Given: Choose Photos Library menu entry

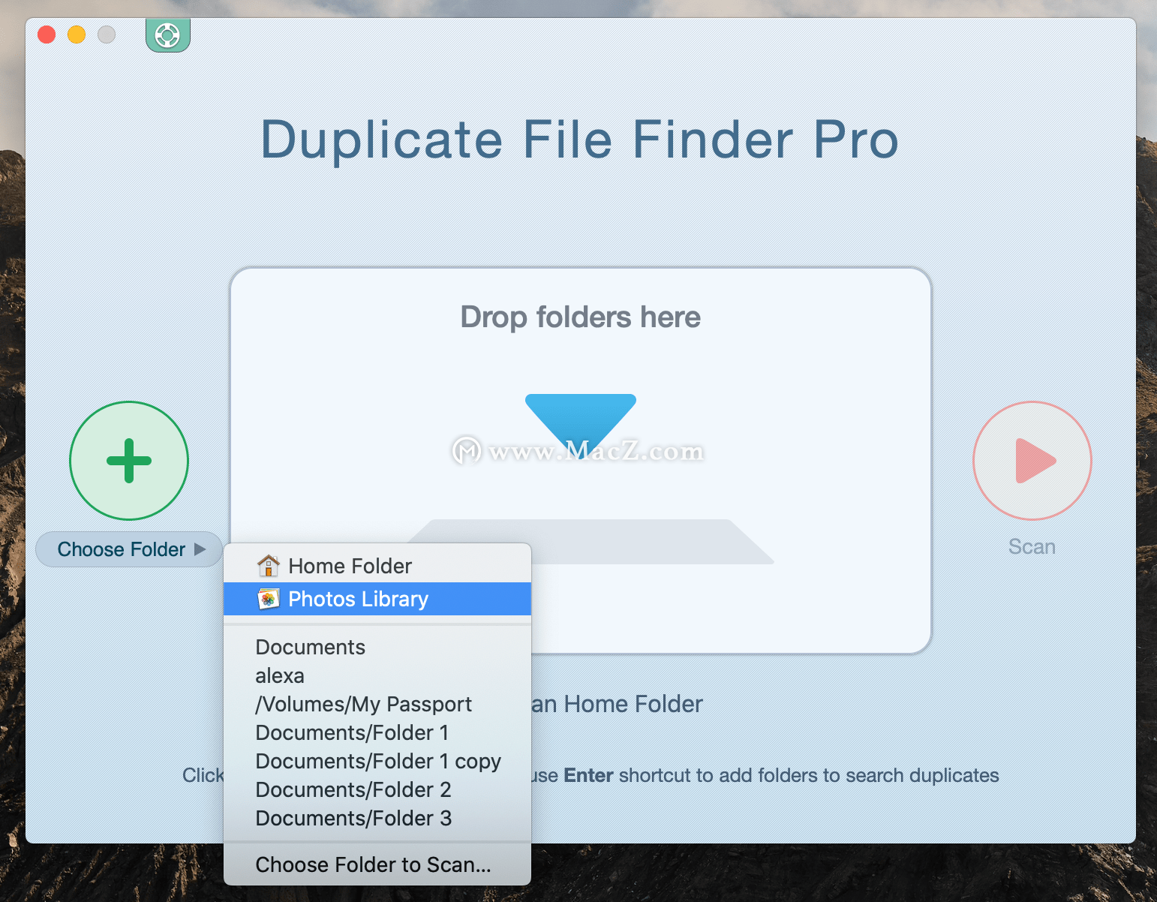Looking at the screenshot, I should point(377,599).
